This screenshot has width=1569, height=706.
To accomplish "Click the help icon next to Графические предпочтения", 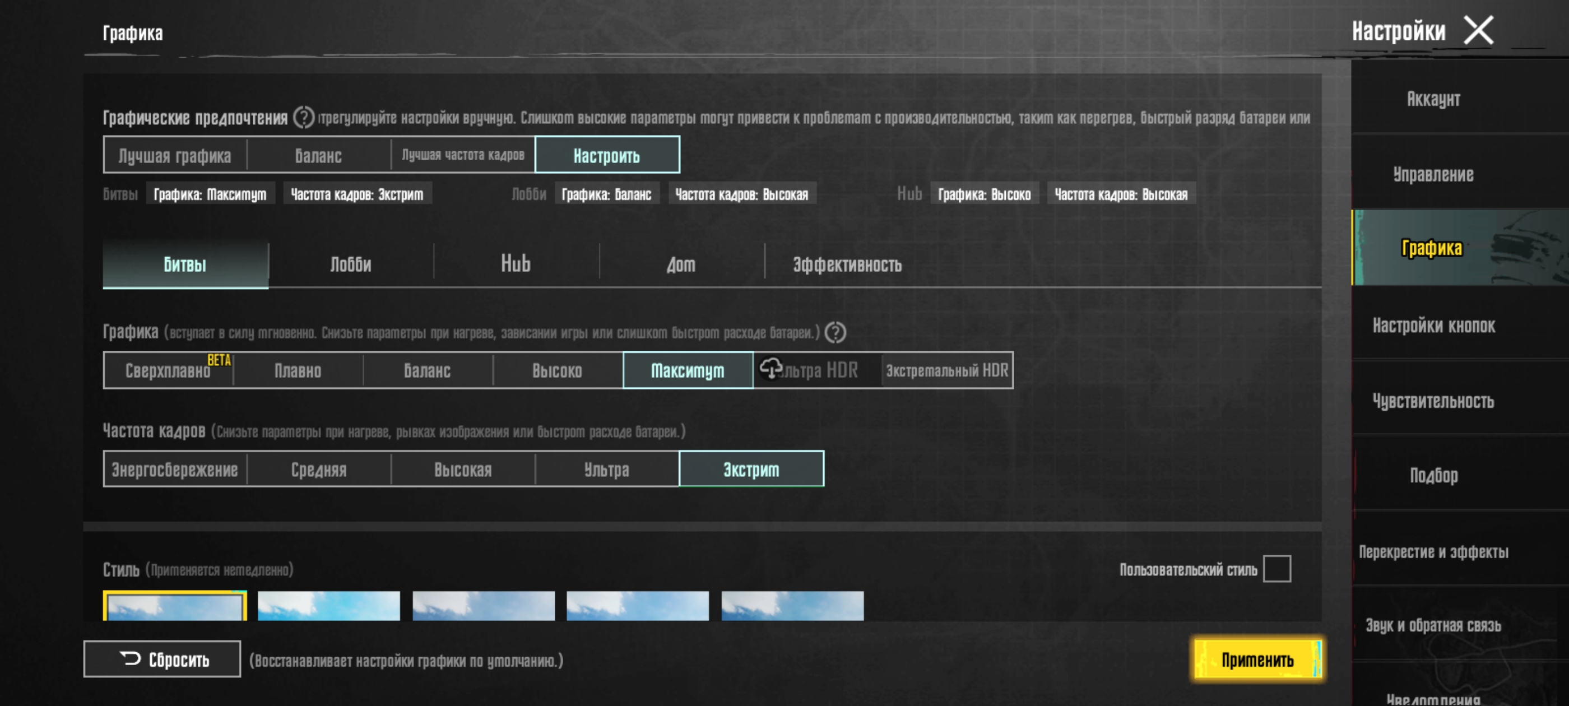I will pyautogui.click(x=303, y=117).
